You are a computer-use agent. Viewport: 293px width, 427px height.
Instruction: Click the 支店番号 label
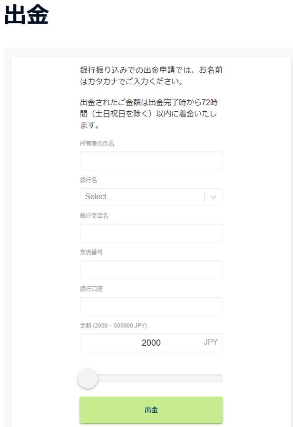point(91,252)
